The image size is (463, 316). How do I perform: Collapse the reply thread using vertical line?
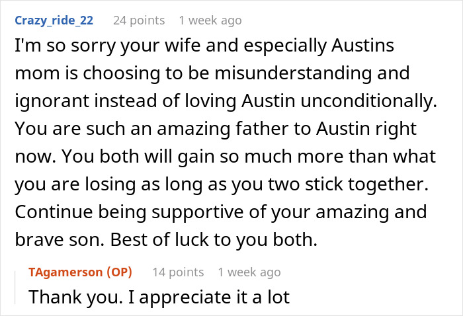pyautogui.click(x=15, y=288)
